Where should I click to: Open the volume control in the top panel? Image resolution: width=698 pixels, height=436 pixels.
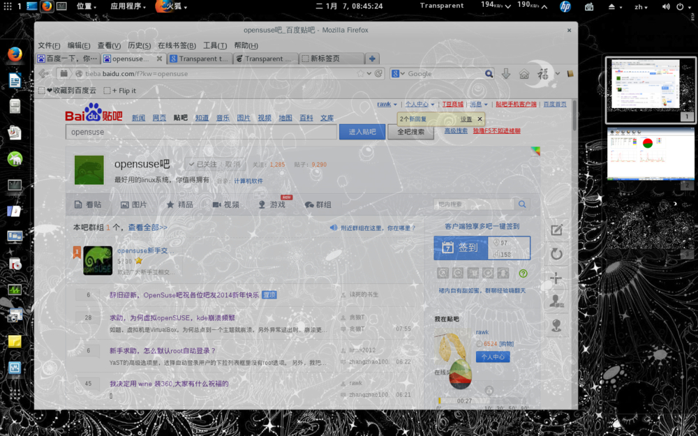[666, 7]
